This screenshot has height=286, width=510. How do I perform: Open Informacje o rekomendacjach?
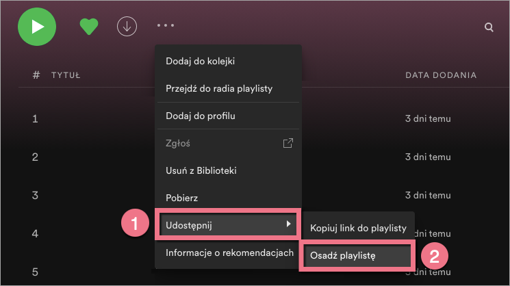[x=229, y=252]
